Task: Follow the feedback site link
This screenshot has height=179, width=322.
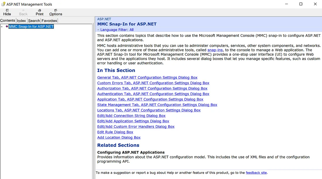Action: [256, 173]
